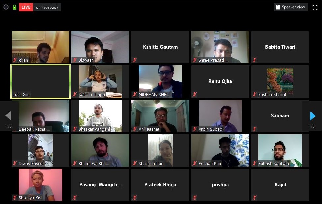Select krishna Khanal's flower picture tile

click(280, 81)
